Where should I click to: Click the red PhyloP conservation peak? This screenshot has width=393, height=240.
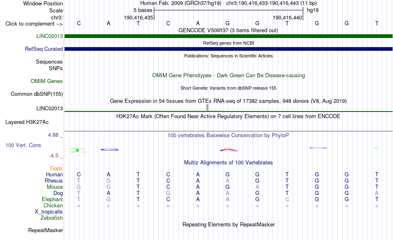tap(228, 150)
